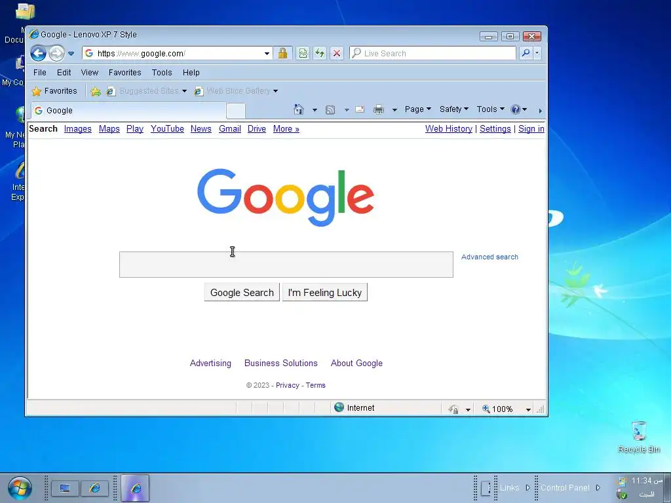Stop loading with the red X icon
The width and height of the screenshot is (671, 503).
(337, 53)
